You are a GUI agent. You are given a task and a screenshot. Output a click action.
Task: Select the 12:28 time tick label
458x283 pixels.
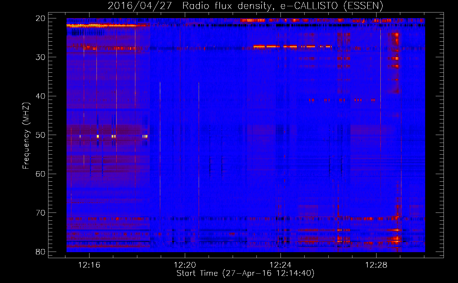[x=376, y=265]
